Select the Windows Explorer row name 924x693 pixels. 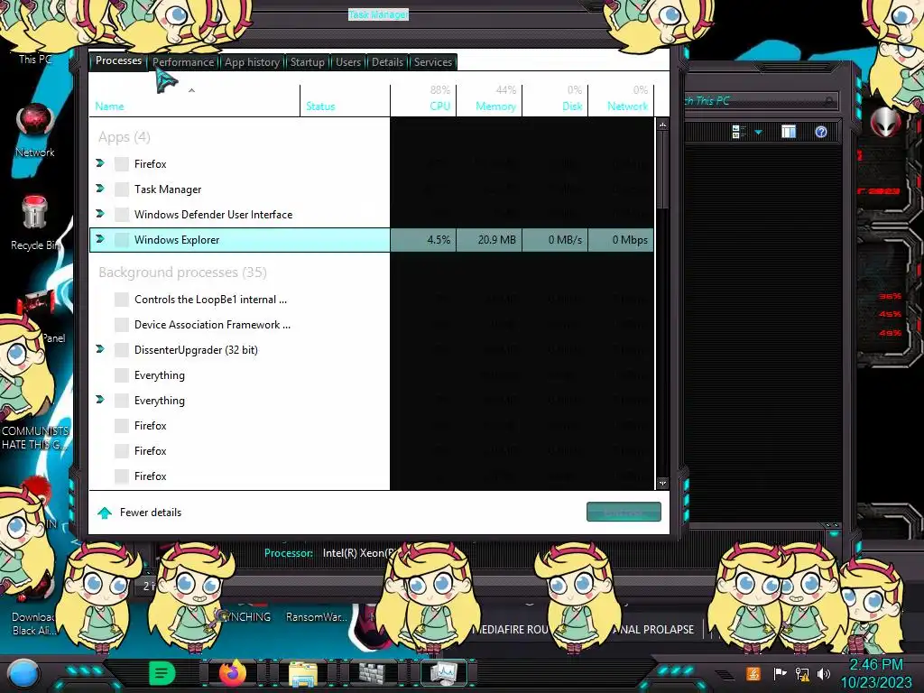pyautogui.click(x=177, y=240)
